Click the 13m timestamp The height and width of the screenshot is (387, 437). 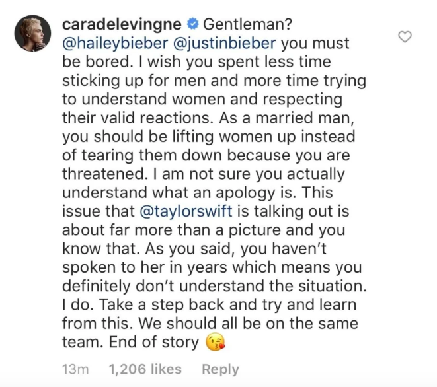[x=75, y=369]
